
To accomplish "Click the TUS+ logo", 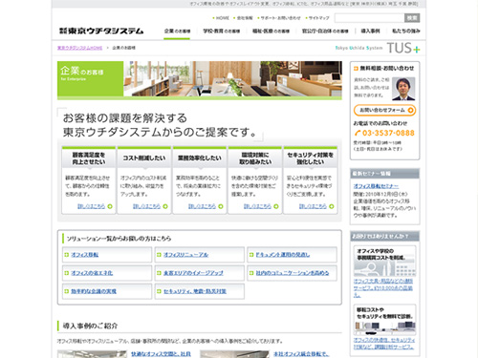I will (403, 48).
